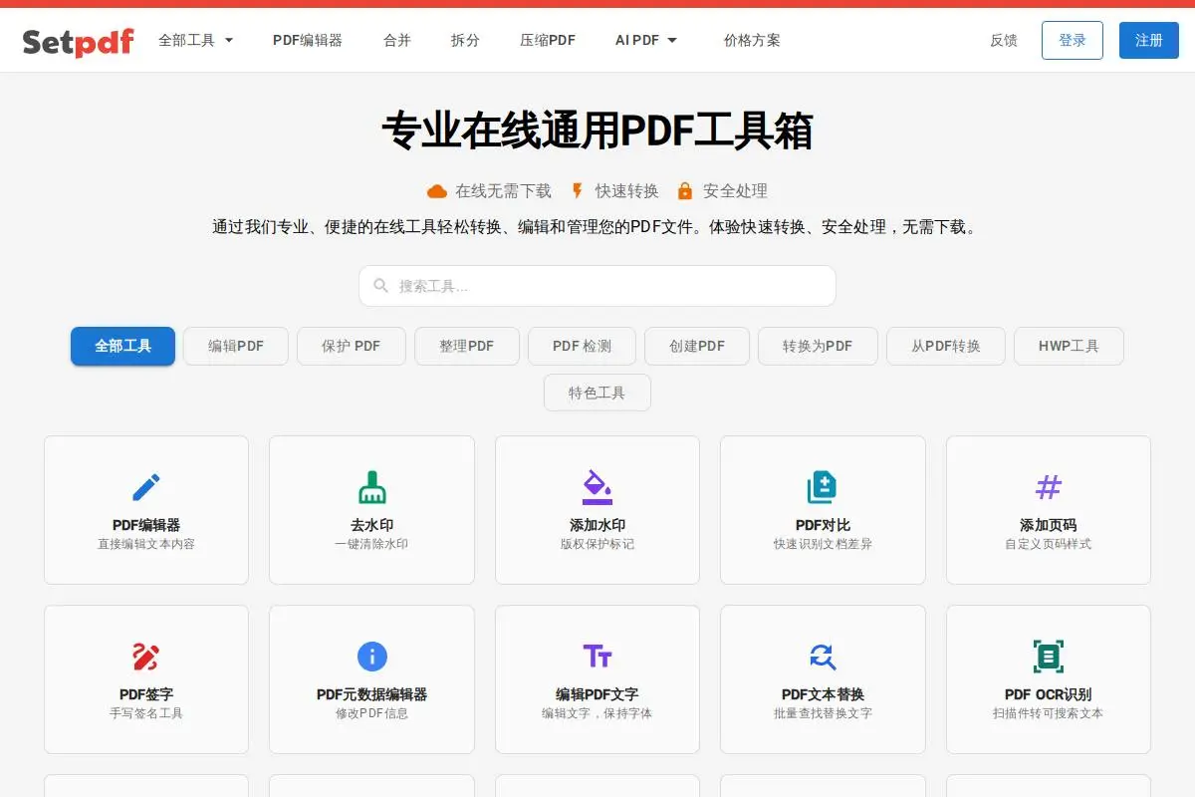Click the lock icon beside 安全处理
The width and height of the screenshot is (1195, 797).
pyautogui.click(x=684, y=191)
